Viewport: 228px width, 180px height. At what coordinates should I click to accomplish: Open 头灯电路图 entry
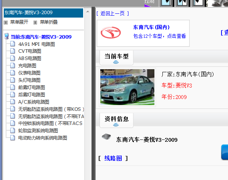(29, 80)
